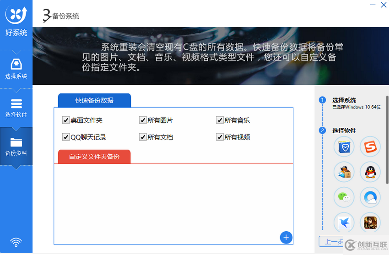Image resolution: width=389 pixels, height=255 pixels.
Task: Click step 2 选择软件 in progress panel
Action: [x=344, y=131]
